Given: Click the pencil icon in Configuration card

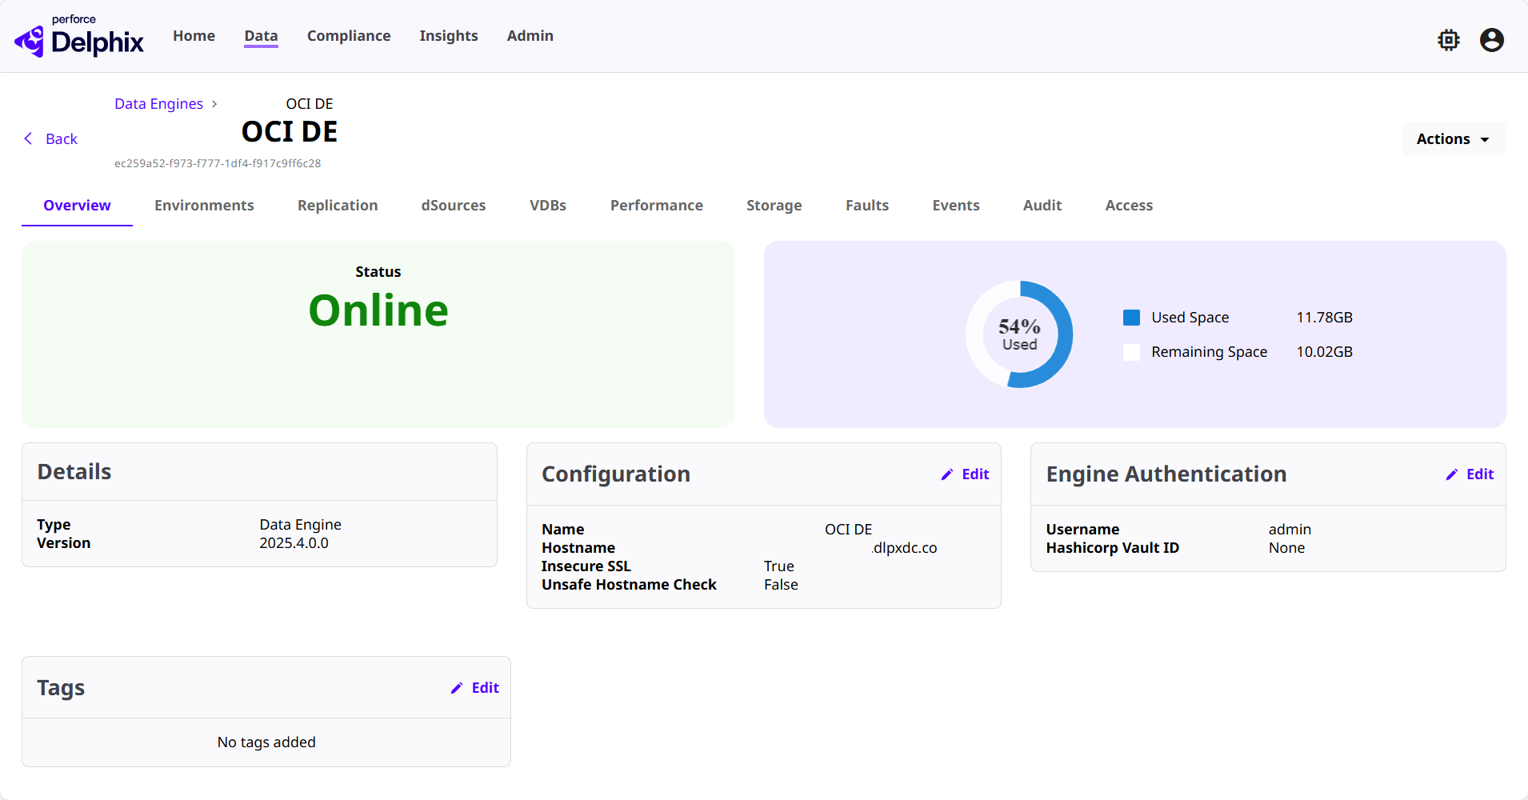Looking at the screenshot, I should 947,474.
